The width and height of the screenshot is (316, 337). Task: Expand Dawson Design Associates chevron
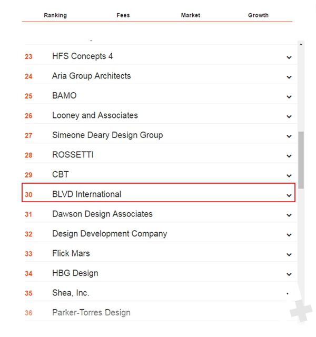(x=289, y=215)
